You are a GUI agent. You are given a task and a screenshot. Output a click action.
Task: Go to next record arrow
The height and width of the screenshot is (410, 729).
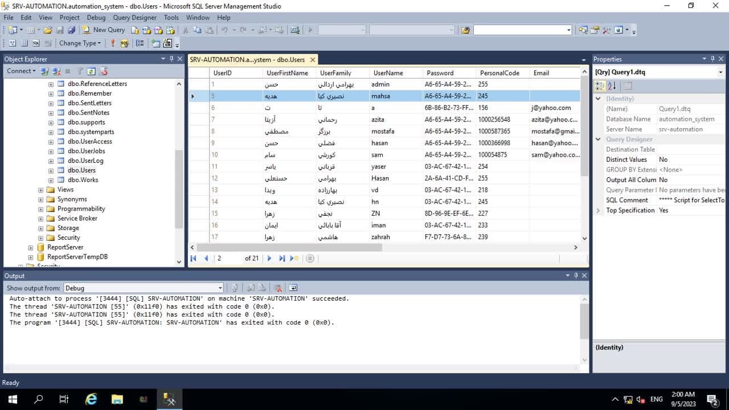click(269, 258)
